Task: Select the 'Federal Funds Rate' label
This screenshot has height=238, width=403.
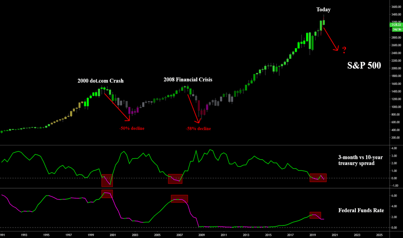Action: (x=361, y=210)
